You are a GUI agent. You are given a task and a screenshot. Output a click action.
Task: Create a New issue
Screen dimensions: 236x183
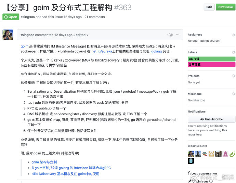coord(225,7)
